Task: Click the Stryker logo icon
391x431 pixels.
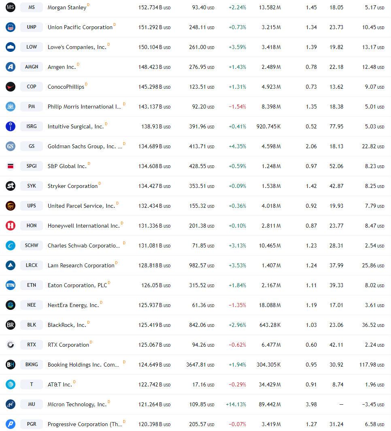Action: (11, 186)
